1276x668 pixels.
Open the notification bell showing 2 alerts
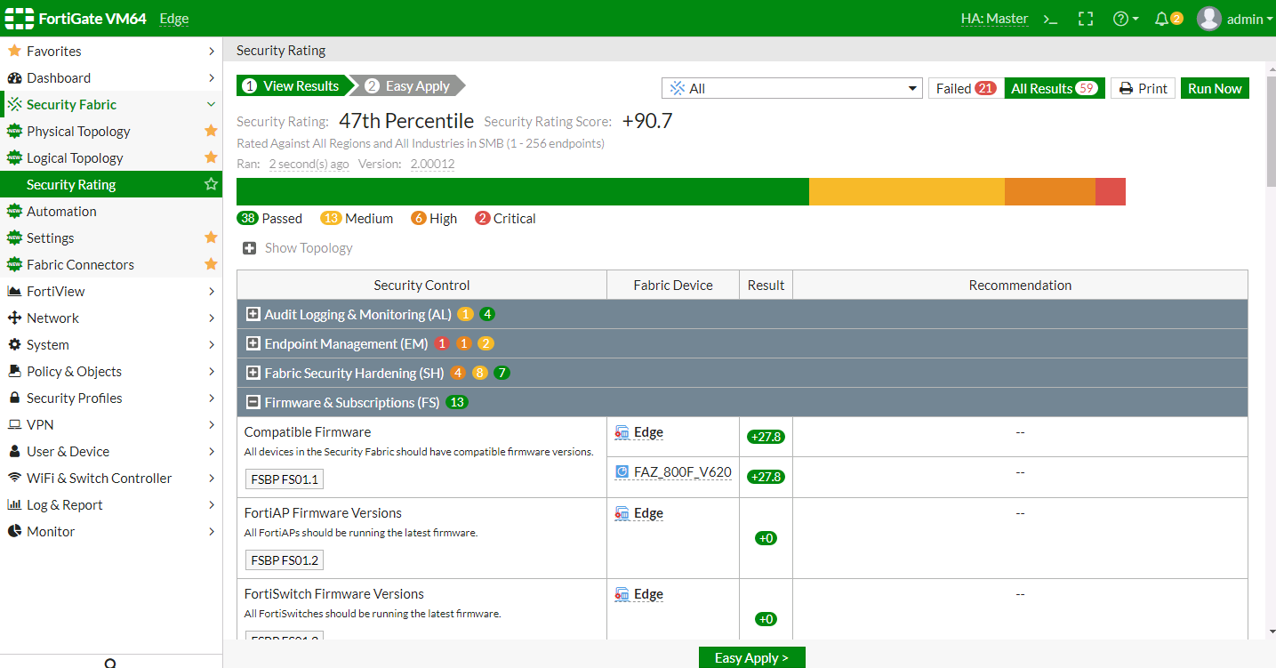(x=1164, y=18)
